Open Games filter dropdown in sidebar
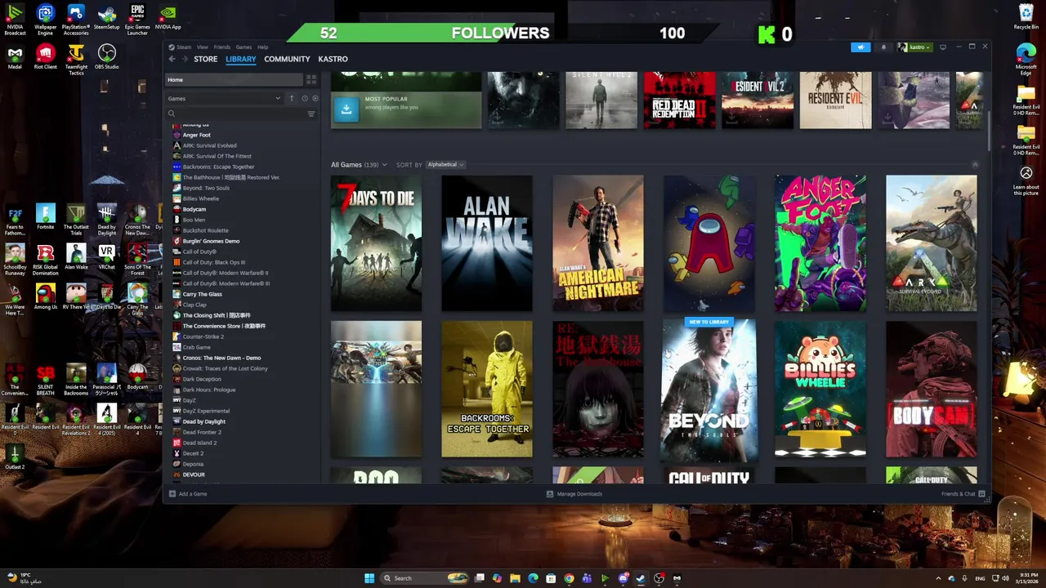 click(x=223, y=98)
